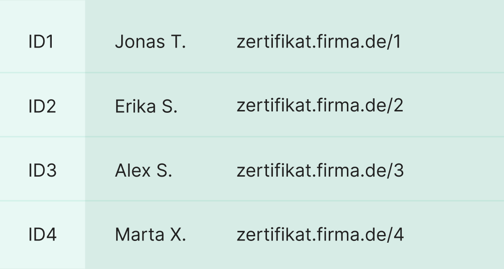Click the Alex S. entry
This screenshot has width=504, height=269.
point(143,171)
